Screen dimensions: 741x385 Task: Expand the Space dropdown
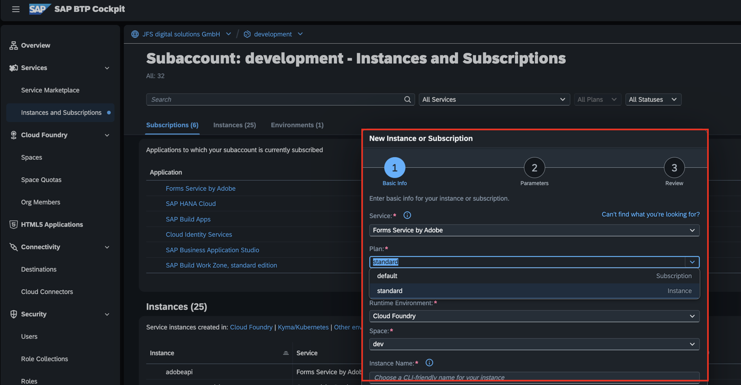point(534,344)
